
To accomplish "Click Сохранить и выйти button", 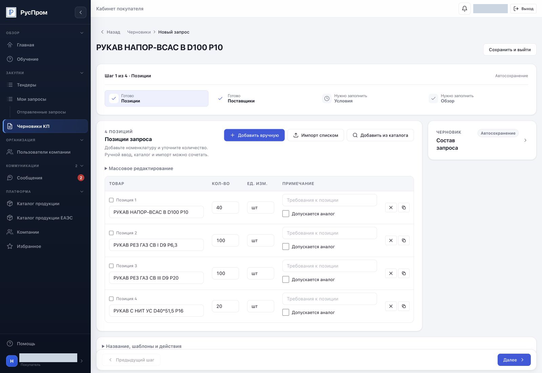I will [x=509, y=50].
